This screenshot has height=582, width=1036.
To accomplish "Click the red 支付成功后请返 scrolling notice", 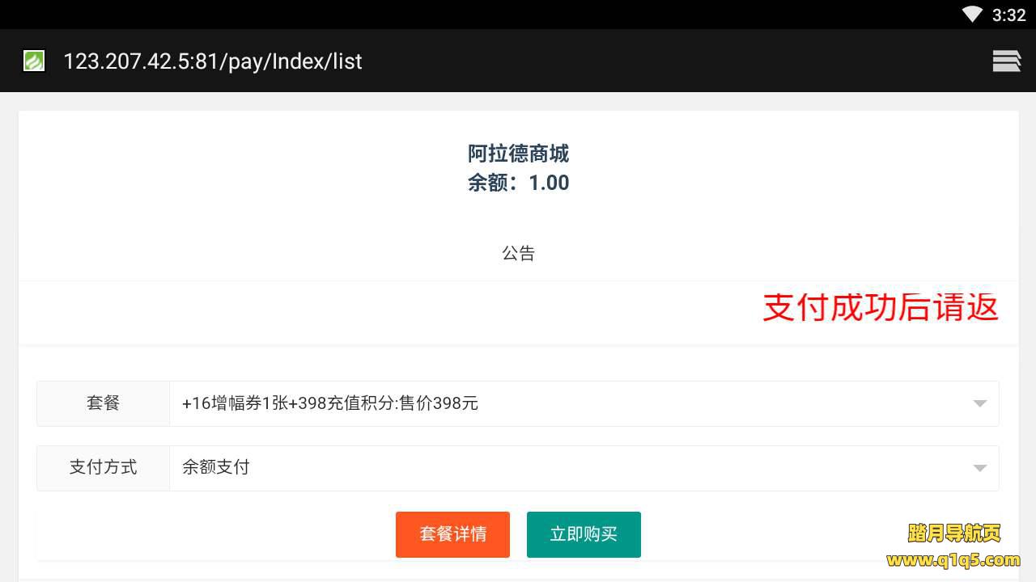I will click(x=880, y=308).
